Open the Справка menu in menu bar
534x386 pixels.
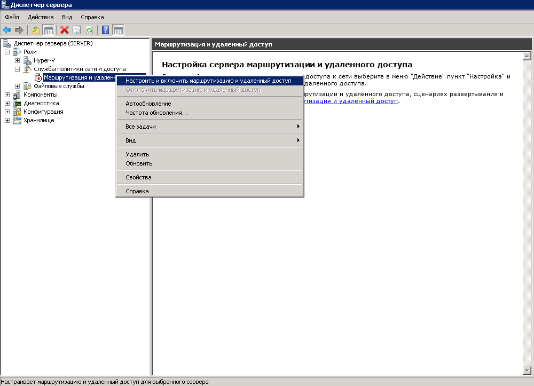click(x=92, y=17)
